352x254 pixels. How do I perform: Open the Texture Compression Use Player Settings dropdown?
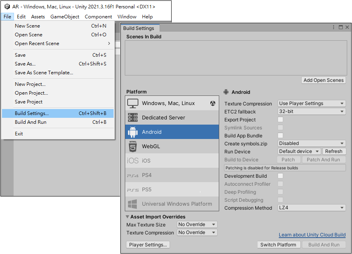coord(312,103)
